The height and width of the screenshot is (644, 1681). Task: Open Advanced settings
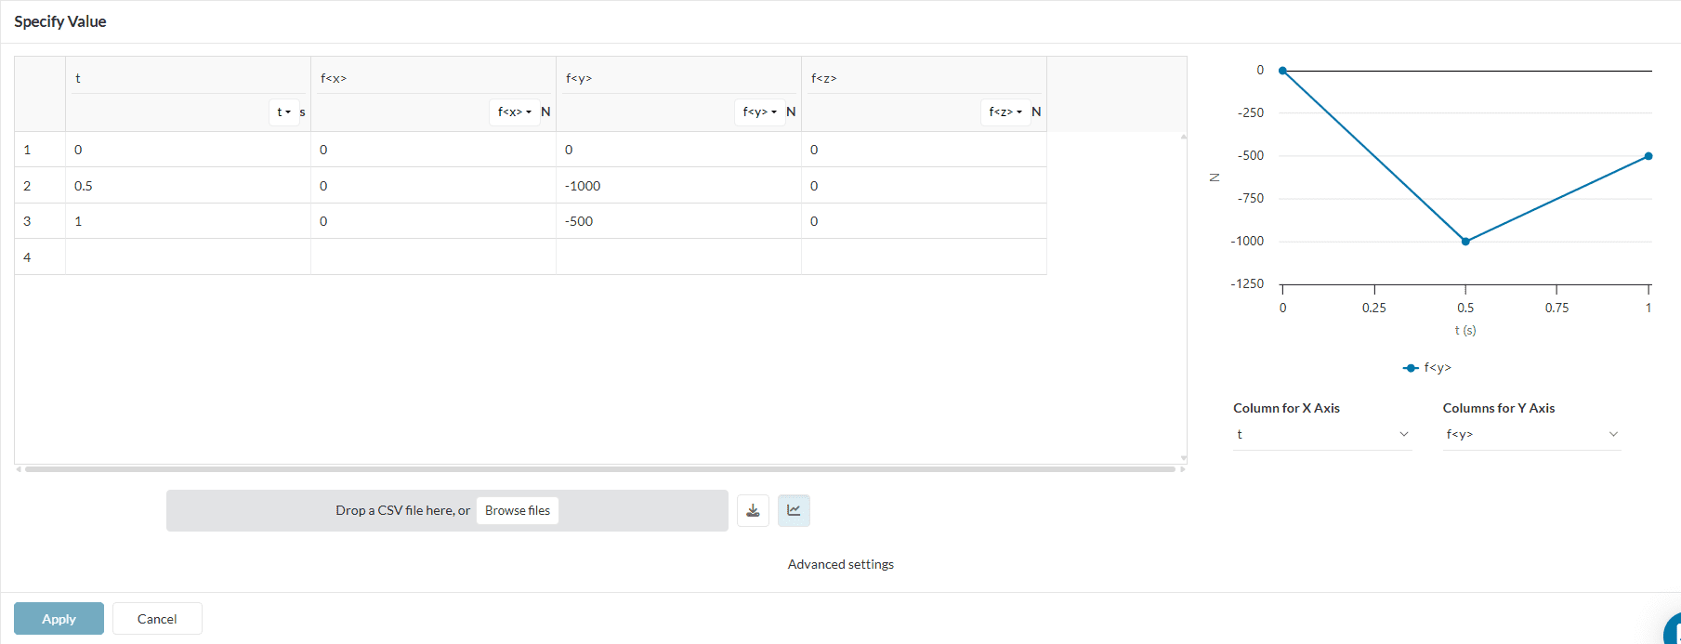click(840, 564)
